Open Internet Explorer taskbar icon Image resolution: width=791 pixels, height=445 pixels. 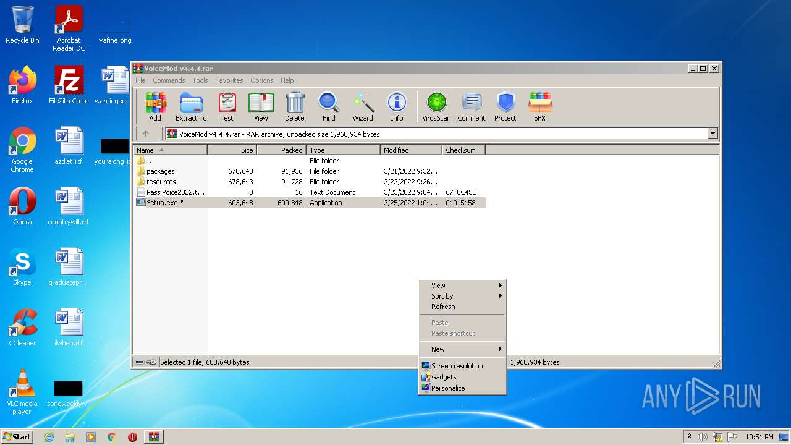[49, 437]
